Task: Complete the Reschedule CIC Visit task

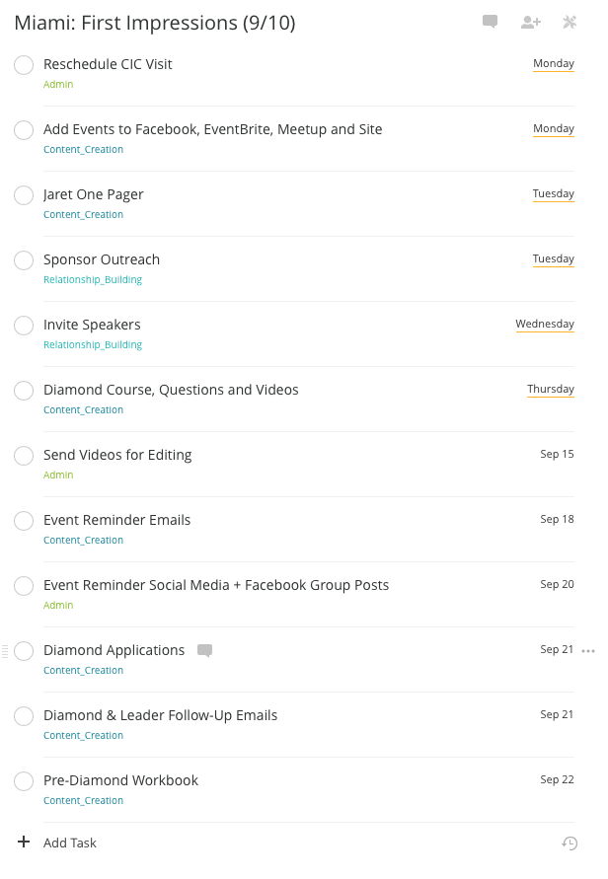Action: point(24,65)
